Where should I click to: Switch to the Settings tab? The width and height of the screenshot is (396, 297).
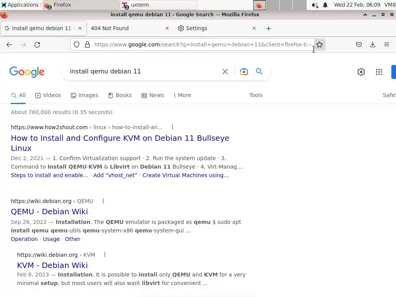pos(217,28)
